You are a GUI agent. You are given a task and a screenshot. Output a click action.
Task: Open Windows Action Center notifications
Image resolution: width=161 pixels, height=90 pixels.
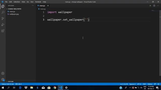[157, 88]
